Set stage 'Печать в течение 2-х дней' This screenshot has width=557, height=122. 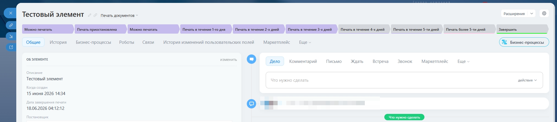tap(259, 29)
